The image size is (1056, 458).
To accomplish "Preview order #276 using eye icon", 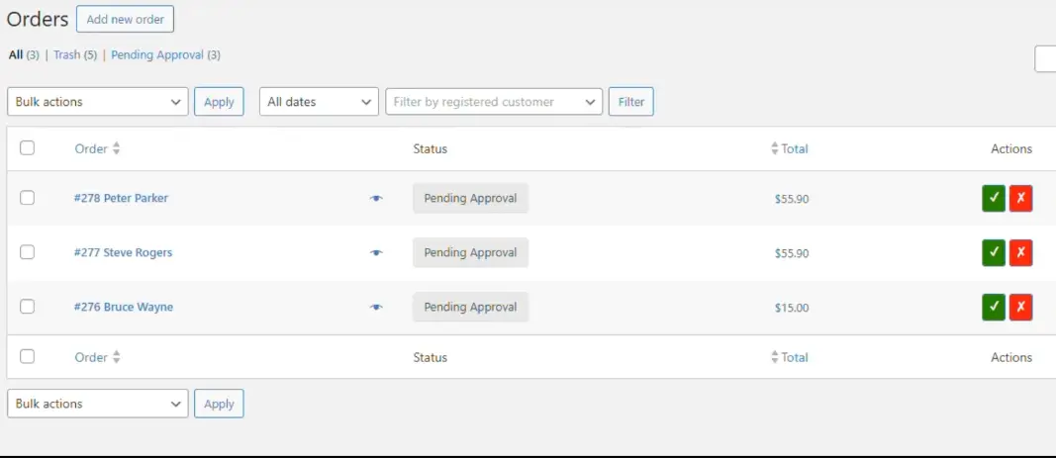I will [x=376, y=308].
